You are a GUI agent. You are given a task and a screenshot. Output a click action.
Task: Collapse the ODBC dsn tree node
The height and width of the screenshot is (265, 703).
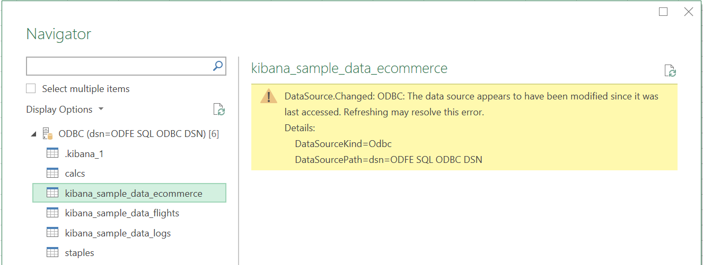pos(34,134)
